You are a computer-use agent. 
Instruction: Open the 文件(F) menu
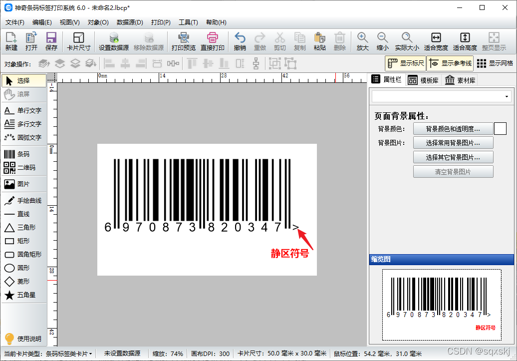pos(15,22)
